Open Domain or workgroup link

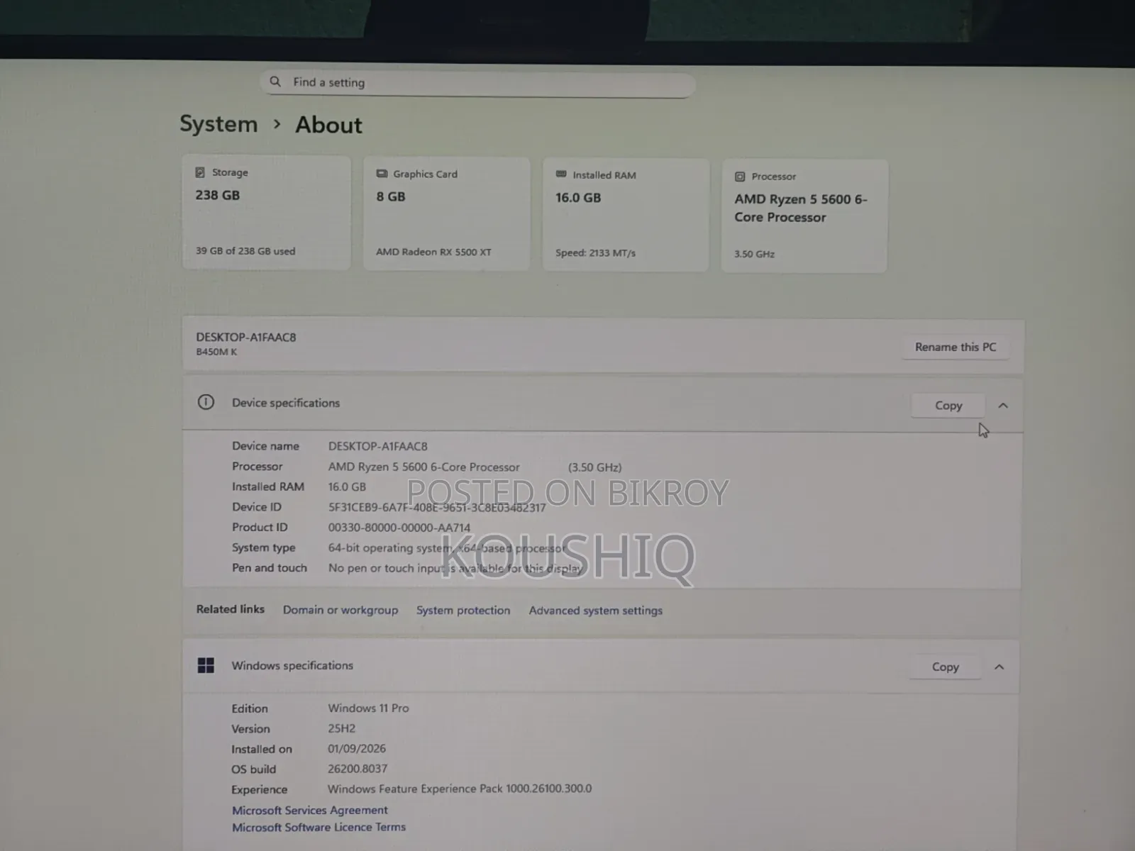[340, 610]
